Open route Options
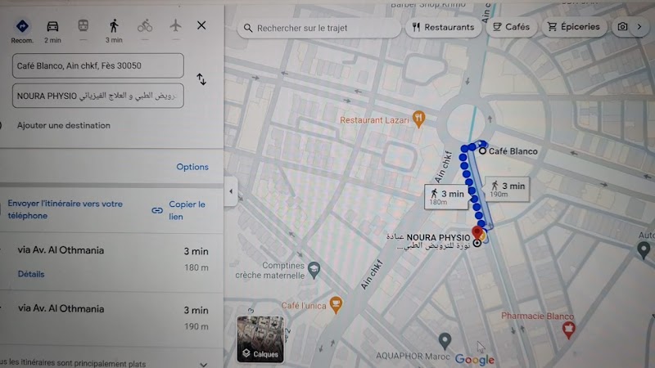 tap(192, 167)
